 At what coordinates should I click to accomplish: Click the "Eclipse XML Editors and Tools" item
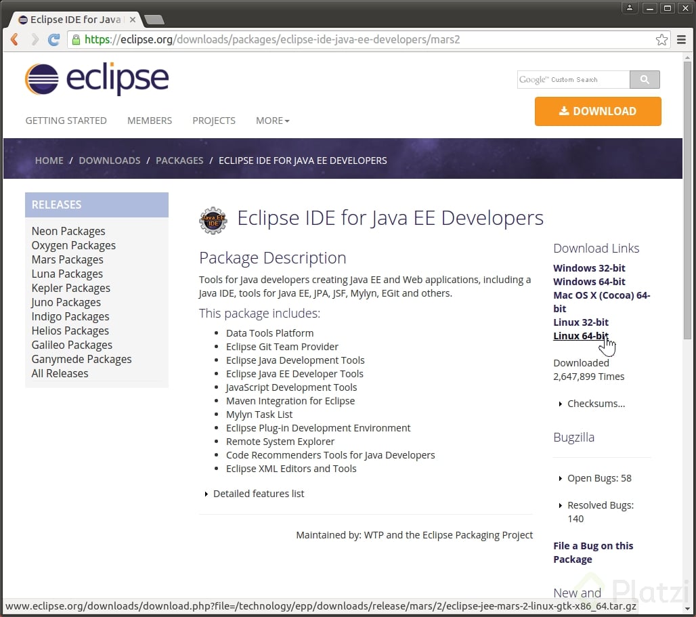[x=291, y=469]
